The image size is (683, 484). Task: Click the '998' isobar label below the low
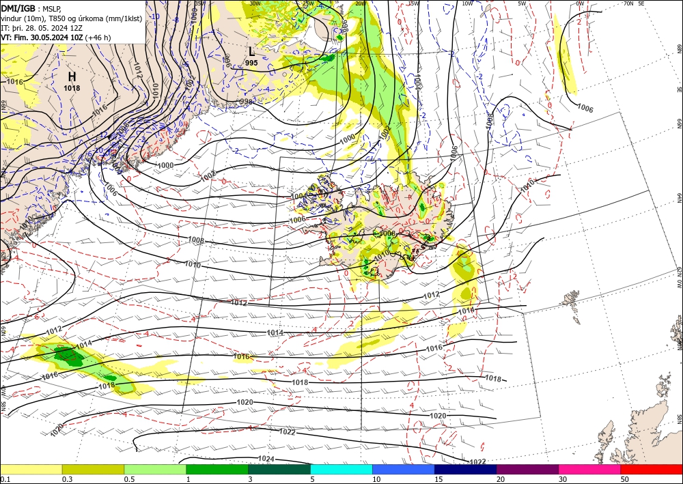click(x=247, y=102)
